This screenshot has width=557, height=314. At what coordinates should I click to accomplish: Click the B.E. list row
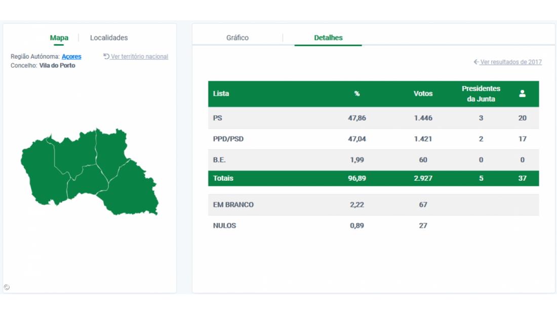click(x=373, y=160)
